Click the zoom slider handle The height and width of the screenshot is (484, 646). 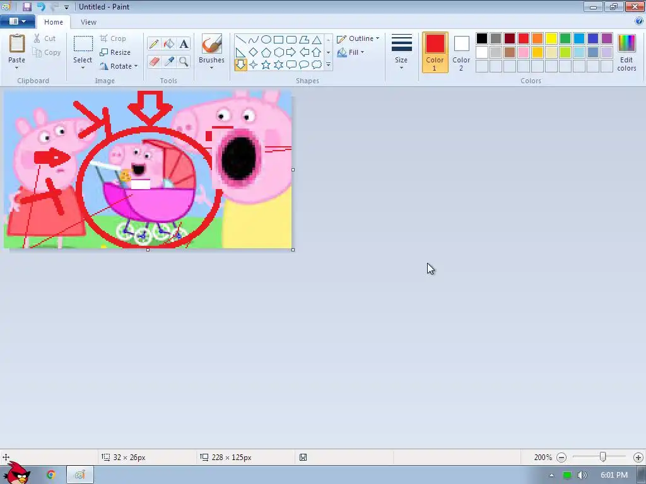pyautogui.click(x=602, y=457)
